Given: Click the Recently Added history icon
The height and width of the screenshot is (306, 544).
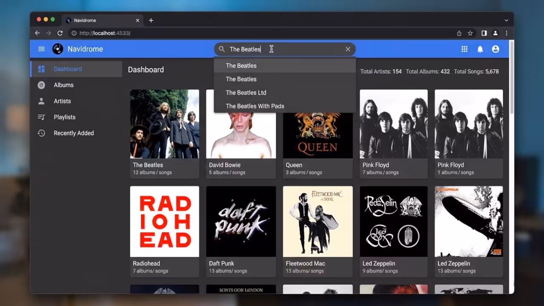Looking at the screenshot, I should pyautogui.click(x=41, y=133).
